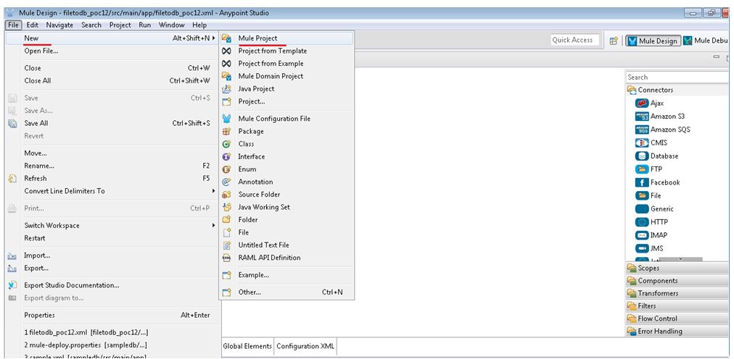Click the Amazon SQS connector icon
The height and width of the screenshot is (359, 734).
[642, 130]
